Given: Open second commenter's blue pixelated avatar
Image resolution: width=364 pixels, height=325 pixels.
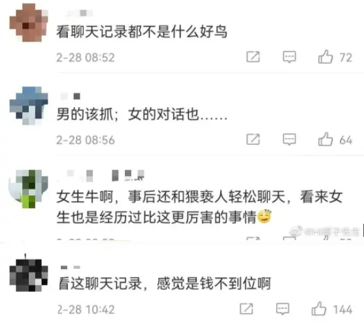Looking at the screenshot, I should 29,106.
